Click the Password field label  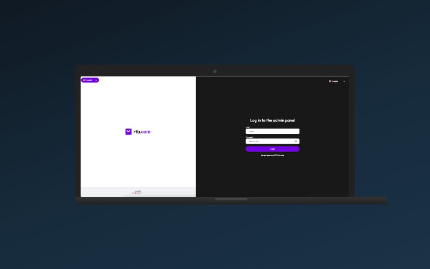(249, 137)
